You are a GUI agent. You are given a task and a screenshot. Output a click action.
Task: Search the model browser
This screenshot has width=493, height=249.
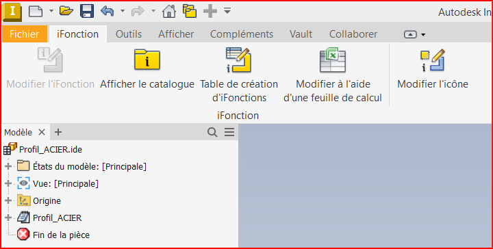coord(212,132)
